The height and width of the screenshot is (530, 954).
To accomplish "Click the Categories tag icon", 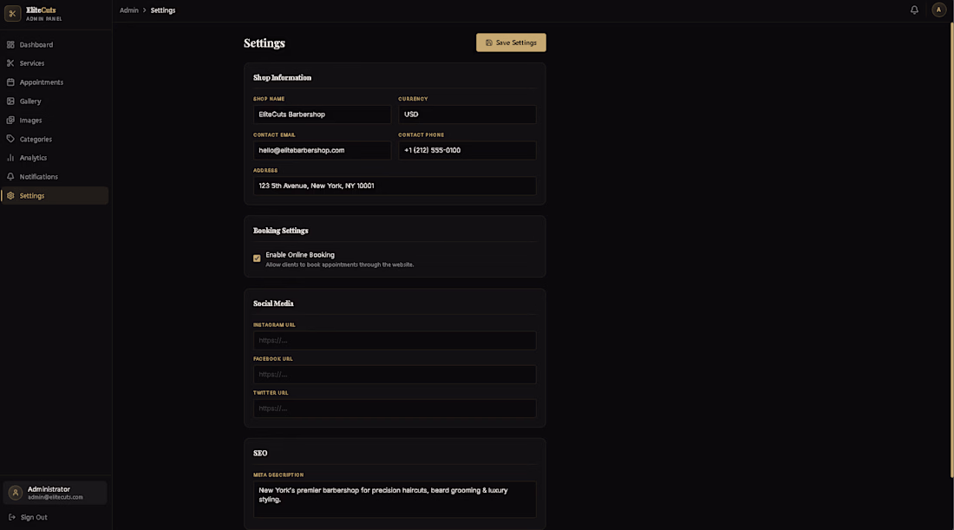I will coord(10,139).
